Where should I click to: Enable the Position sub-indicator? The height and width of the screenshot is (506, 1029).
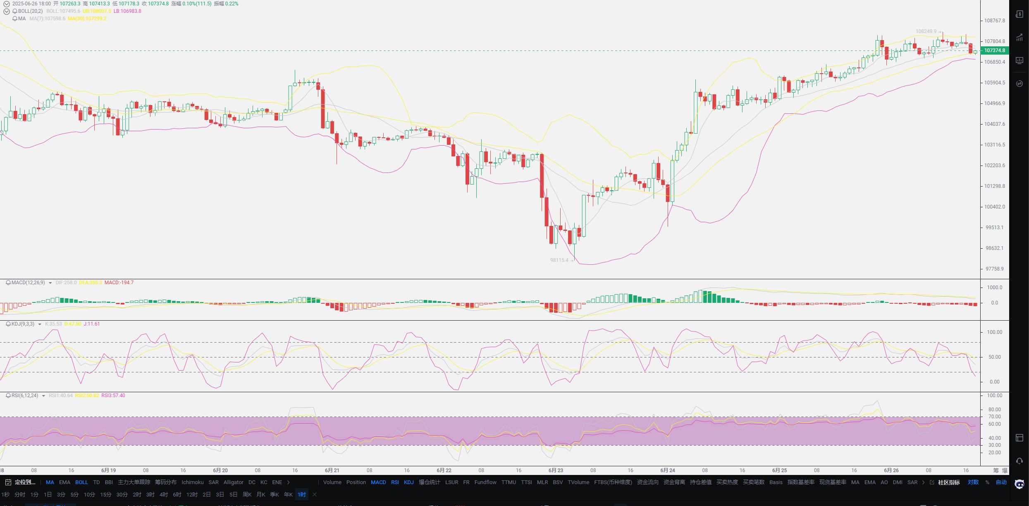click(x=356, y=482)
